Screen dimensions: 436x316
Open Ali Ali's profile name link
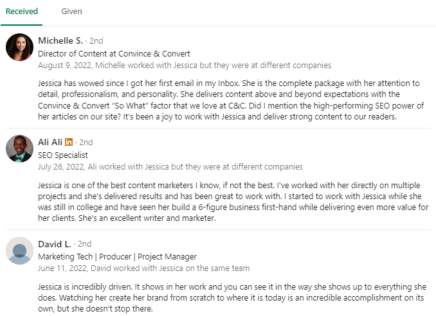pyautogui.click(x=50, y=142)
